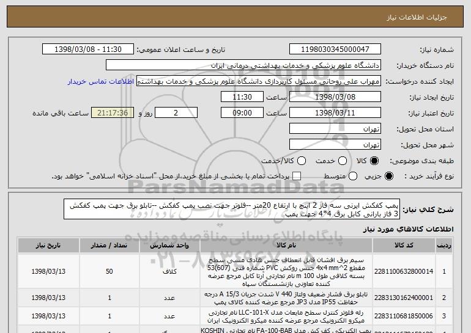
Task: Click the creation date field 1398/03/08
Action: tap(335, 97)
